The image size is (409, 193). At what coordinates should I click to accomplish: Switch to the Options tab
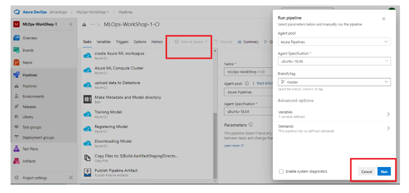(x=140, y=42)
